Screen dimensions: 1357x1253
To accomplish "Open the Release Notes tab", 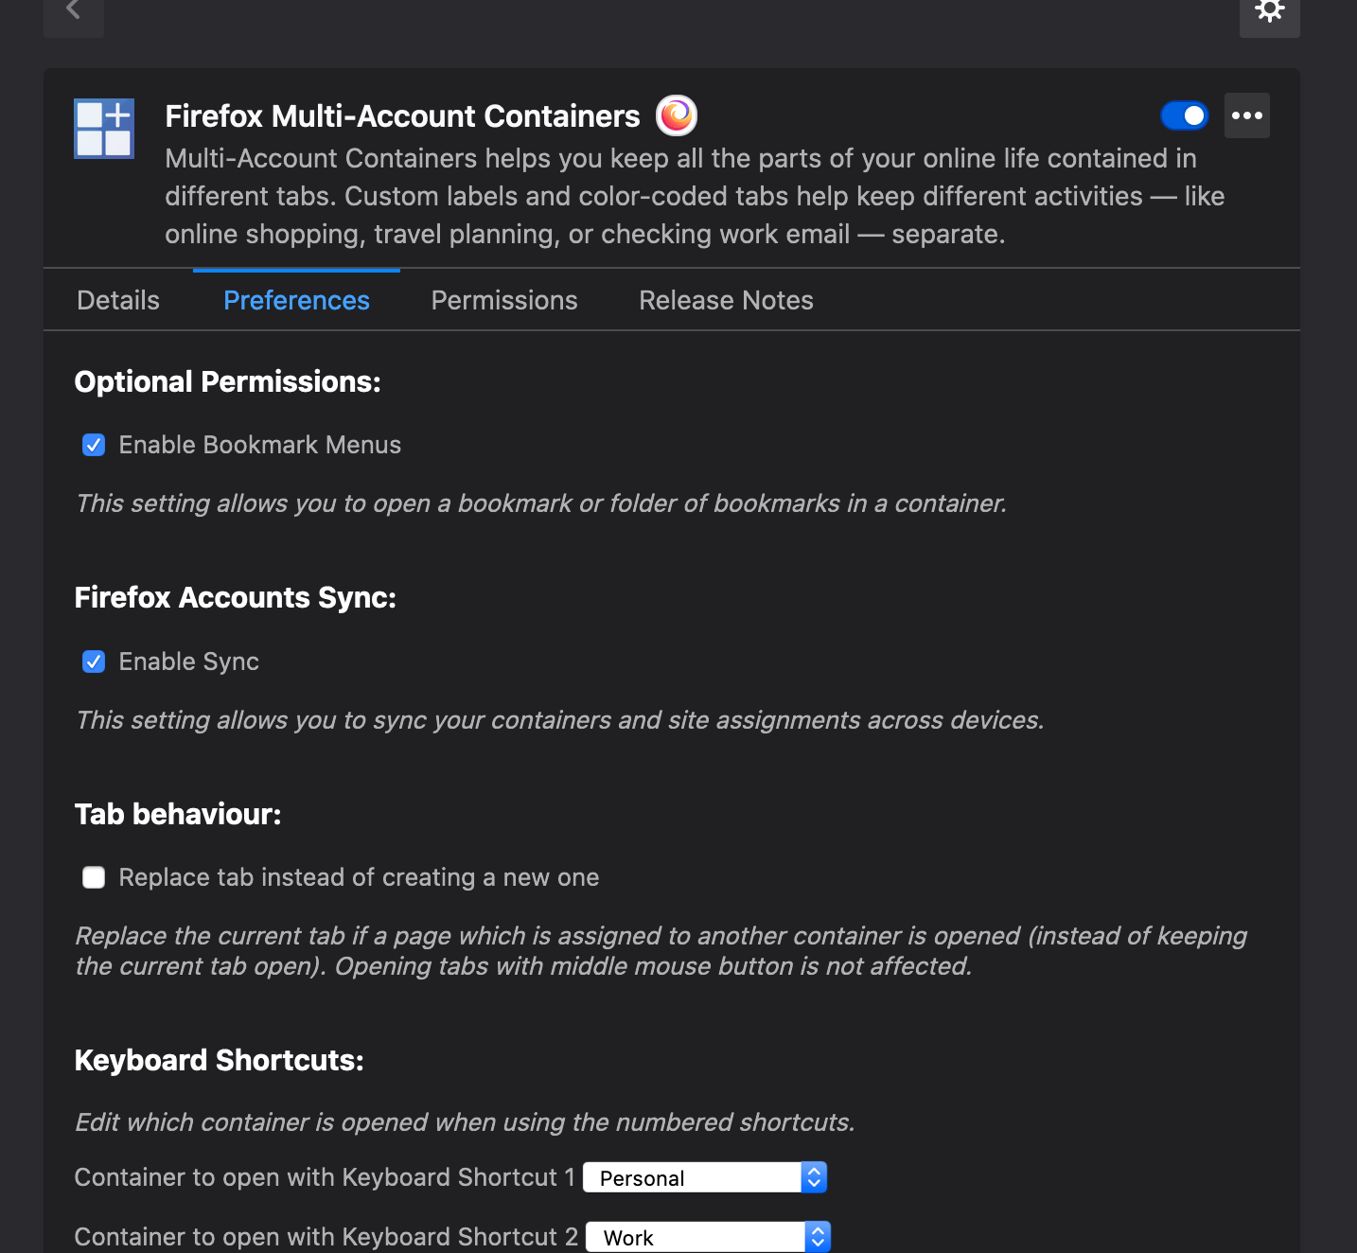I will point(726,300).
